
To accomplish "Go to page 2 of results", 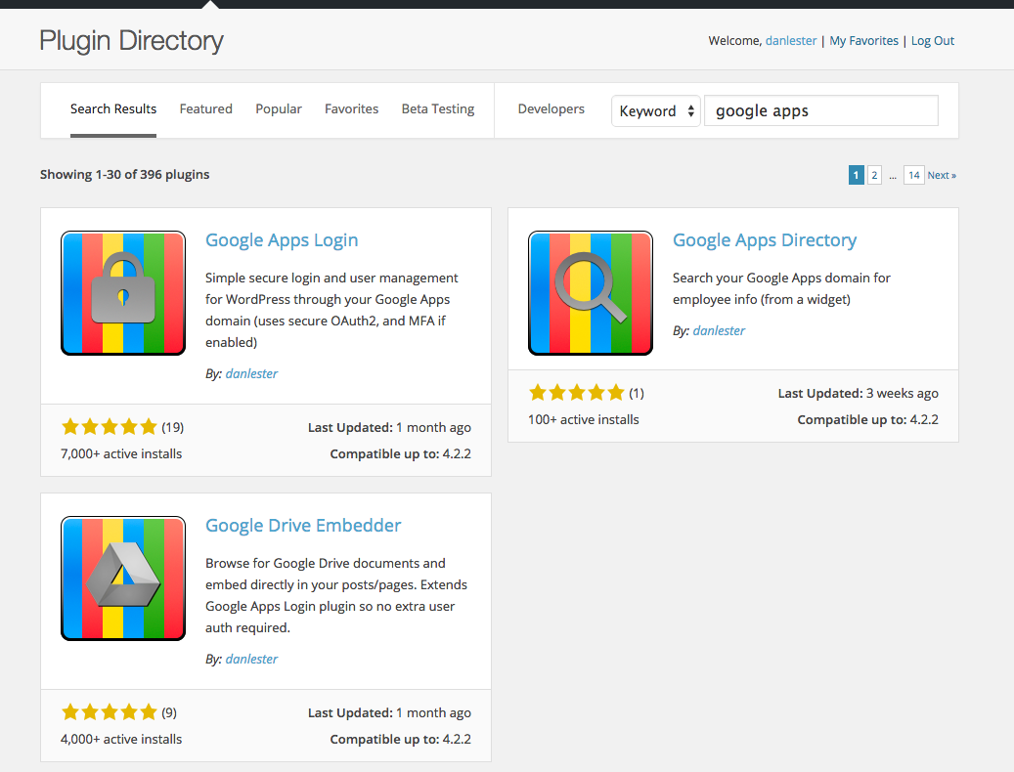I will coord(874,176).
